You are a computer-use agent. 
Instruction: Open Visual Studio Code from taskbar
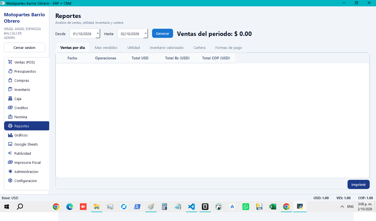[x=192, y=207]
